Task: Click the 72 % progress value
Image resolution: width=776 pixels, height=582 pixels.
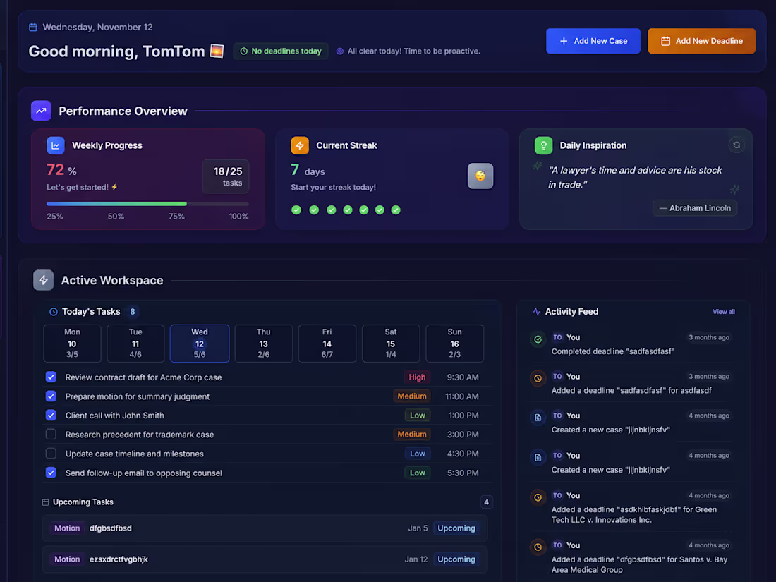Action: [x=61, y=170]
